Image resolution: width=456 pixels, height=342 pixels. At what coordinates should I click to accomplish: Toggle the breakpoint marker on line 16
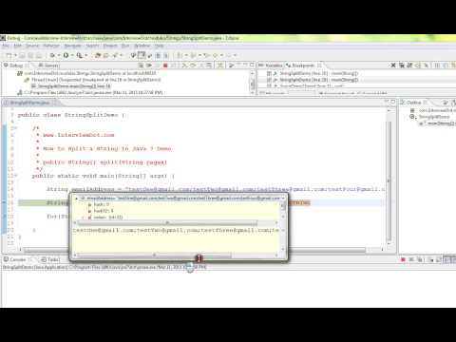tap(4, 202)
